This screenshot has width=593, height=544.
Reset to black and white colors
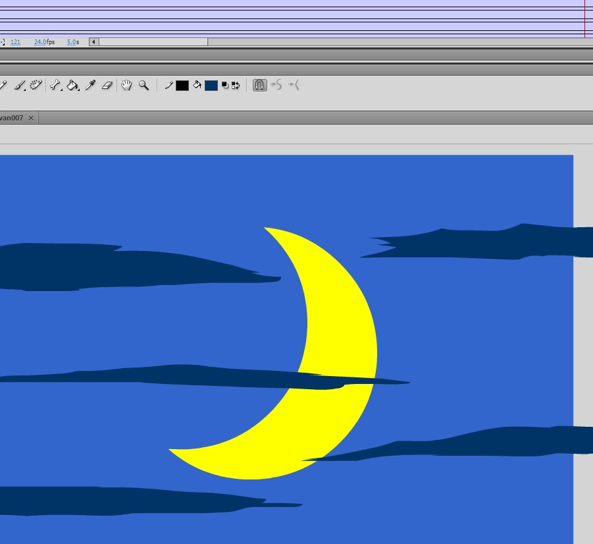(225, 86)
